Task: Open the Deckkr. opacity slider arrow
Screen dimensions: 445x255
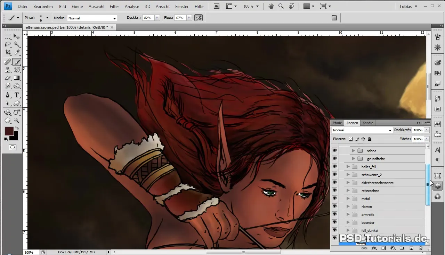Action: [x=157, y=18]
